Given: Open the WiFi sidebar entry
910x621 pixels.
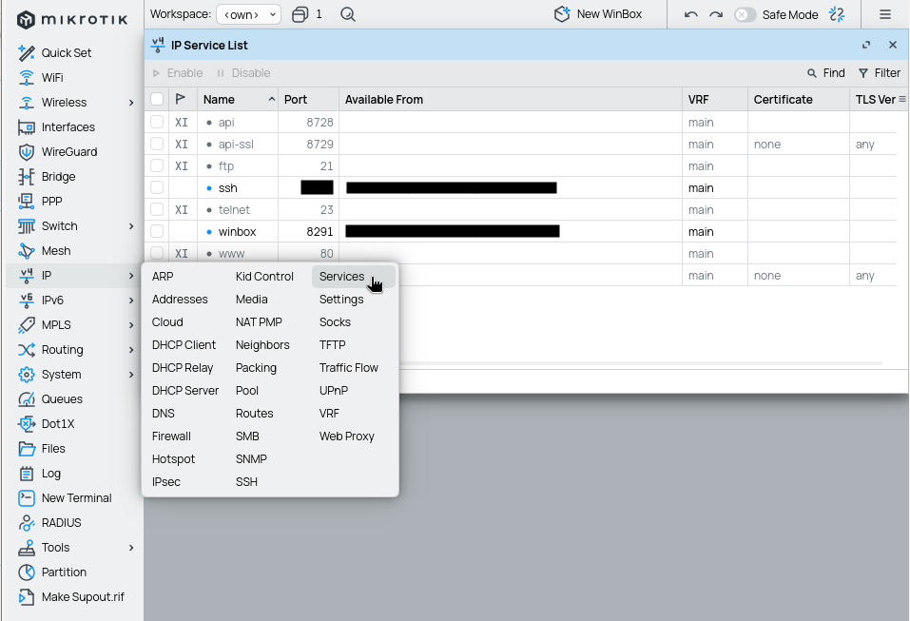Looking at the screenshot, I should (52, 78).
